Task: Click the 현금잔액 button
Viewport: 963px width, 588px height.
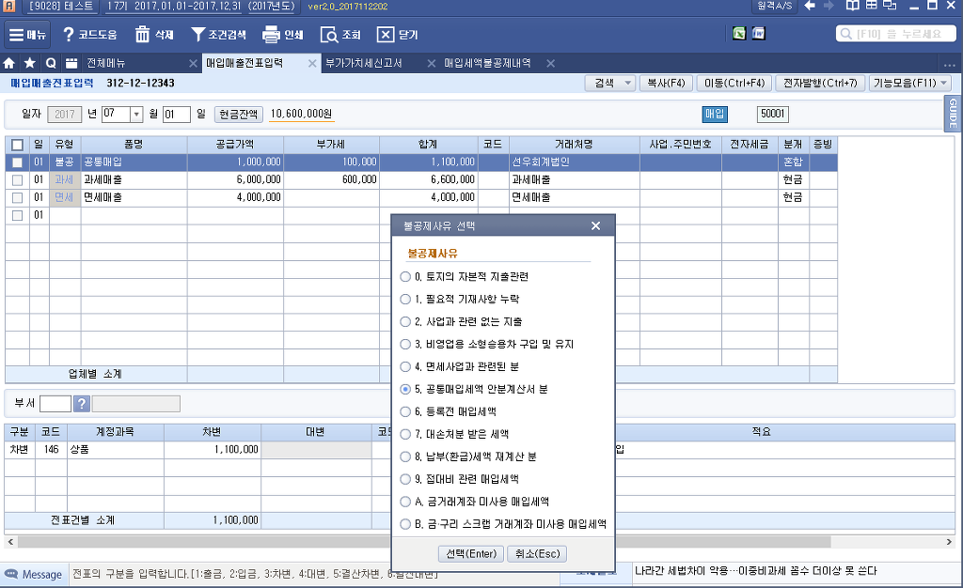Action: (239, 114)
